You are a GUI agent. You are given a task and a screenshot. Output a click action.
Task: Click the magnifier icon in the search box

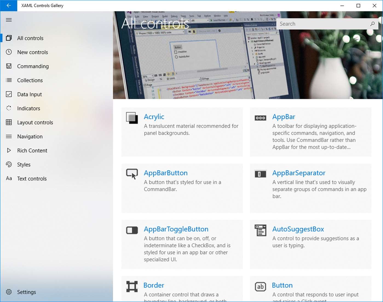pos(372,24)
